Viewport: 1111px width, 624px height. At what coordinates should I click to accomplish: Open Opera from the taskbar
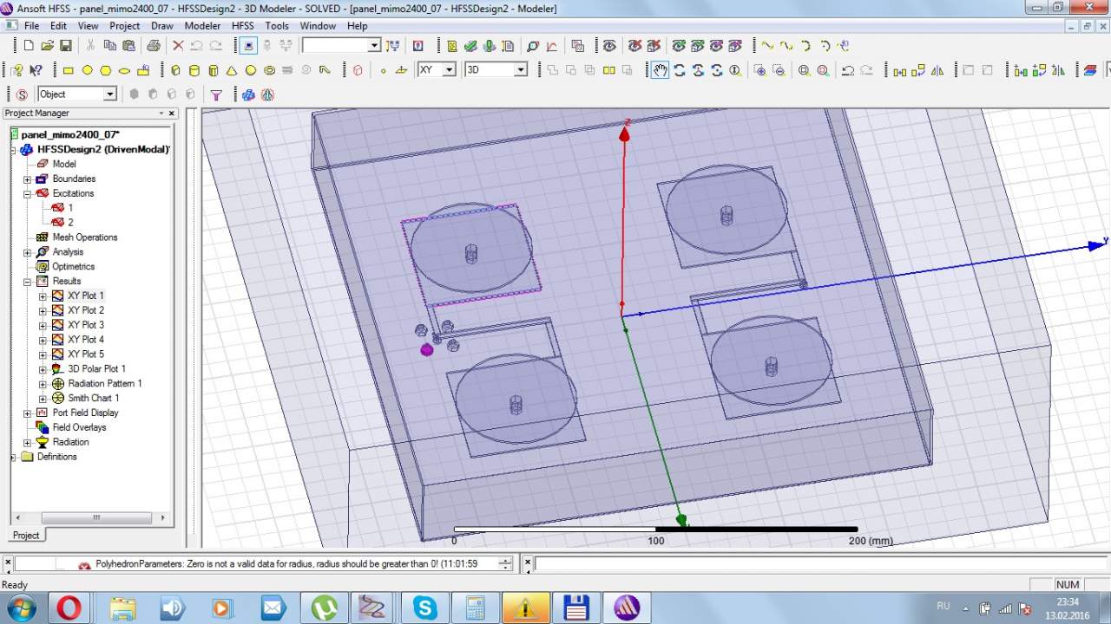point(69,608)
